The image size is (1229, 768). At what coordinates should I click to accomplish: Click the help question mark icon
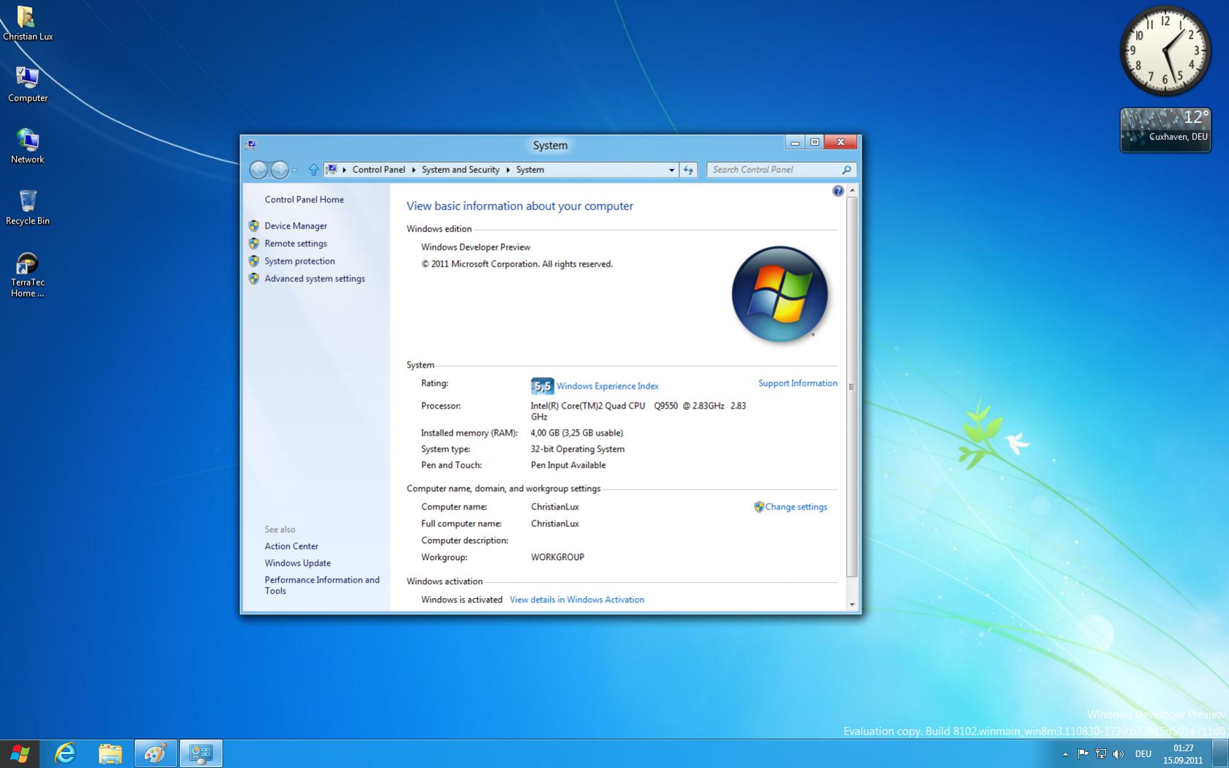point(838,191)
